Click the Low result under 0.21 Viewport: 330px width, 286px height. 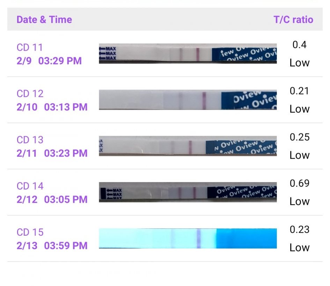(x=300, y=109)
